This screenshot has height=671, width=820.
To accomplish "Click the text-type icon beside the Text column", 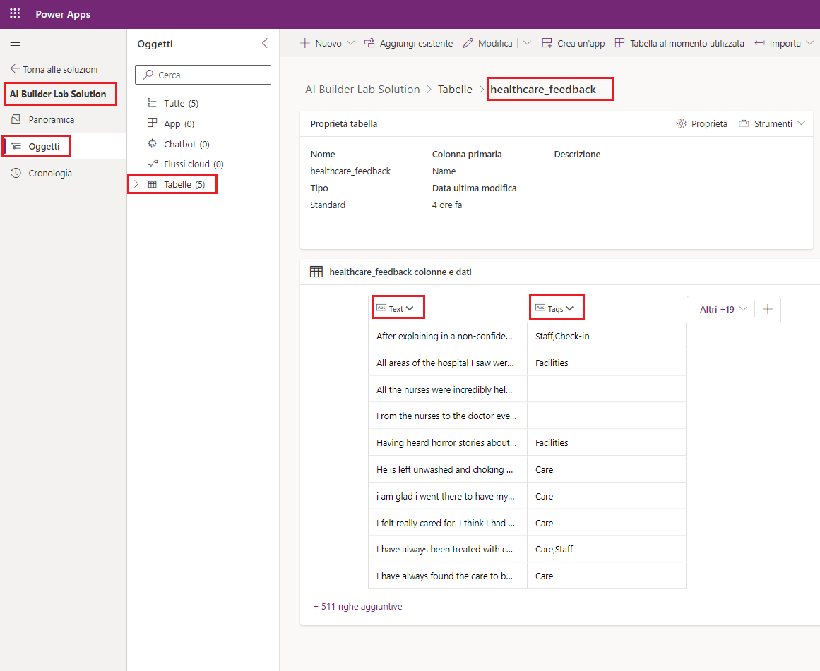I will 381,308.
